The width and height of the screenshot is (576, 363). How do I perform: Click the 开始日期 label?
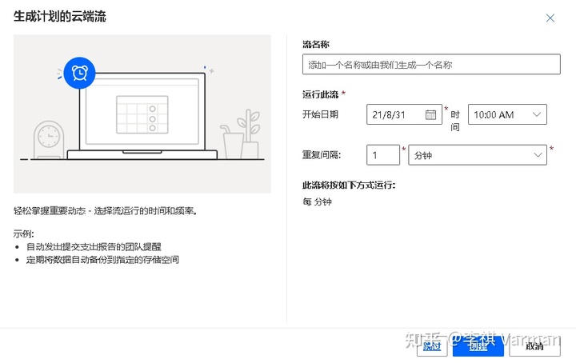pyautogui.click(x=320, y=114)
